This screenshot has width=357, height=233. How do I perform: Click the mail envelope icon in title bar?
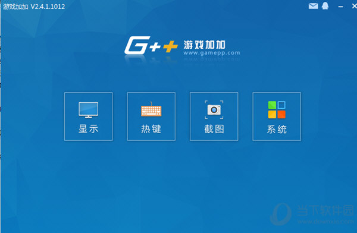pos(314,6)
